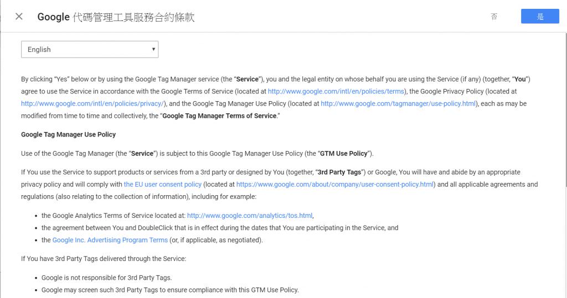Open the user-consent-policy.html URL
Viewport: 567px width, 298px height.
tap(335, 184)
